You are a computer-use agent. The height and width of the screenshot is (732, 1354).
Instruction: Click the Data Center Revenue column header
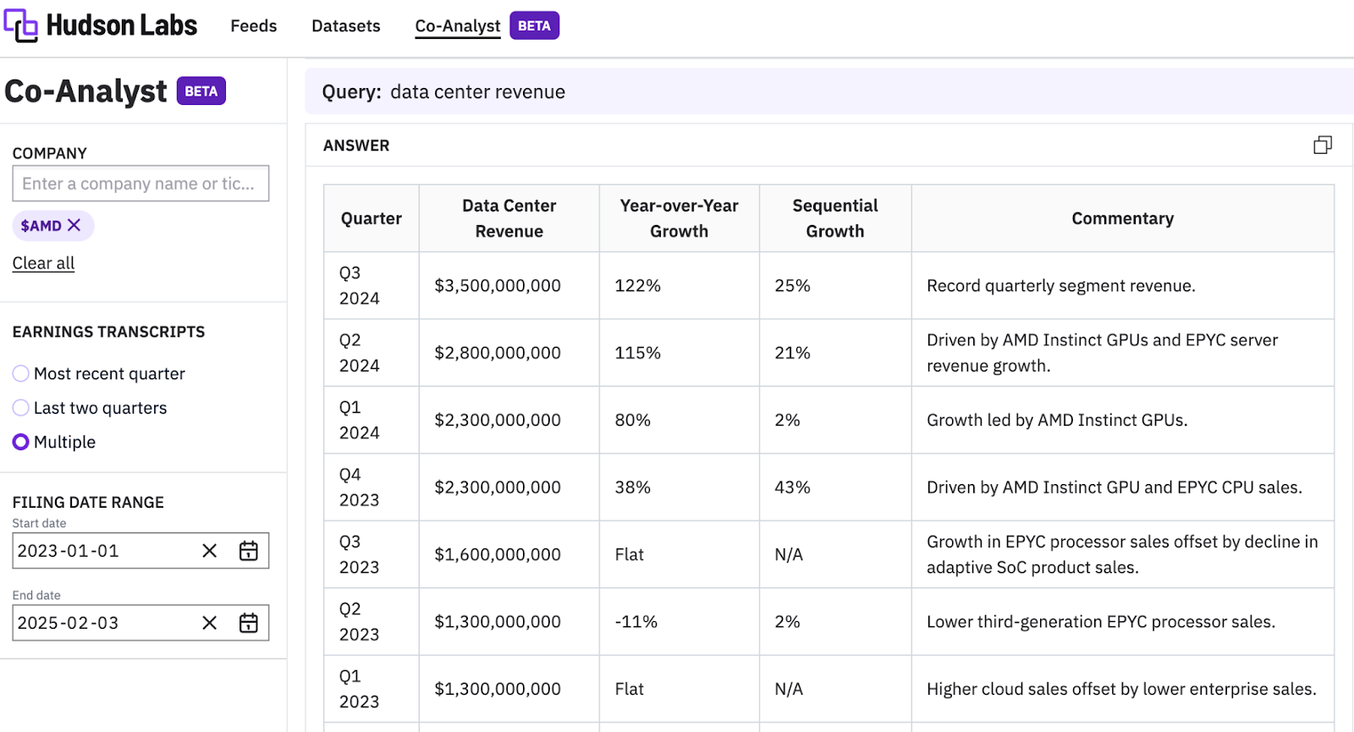coord(509,218)
